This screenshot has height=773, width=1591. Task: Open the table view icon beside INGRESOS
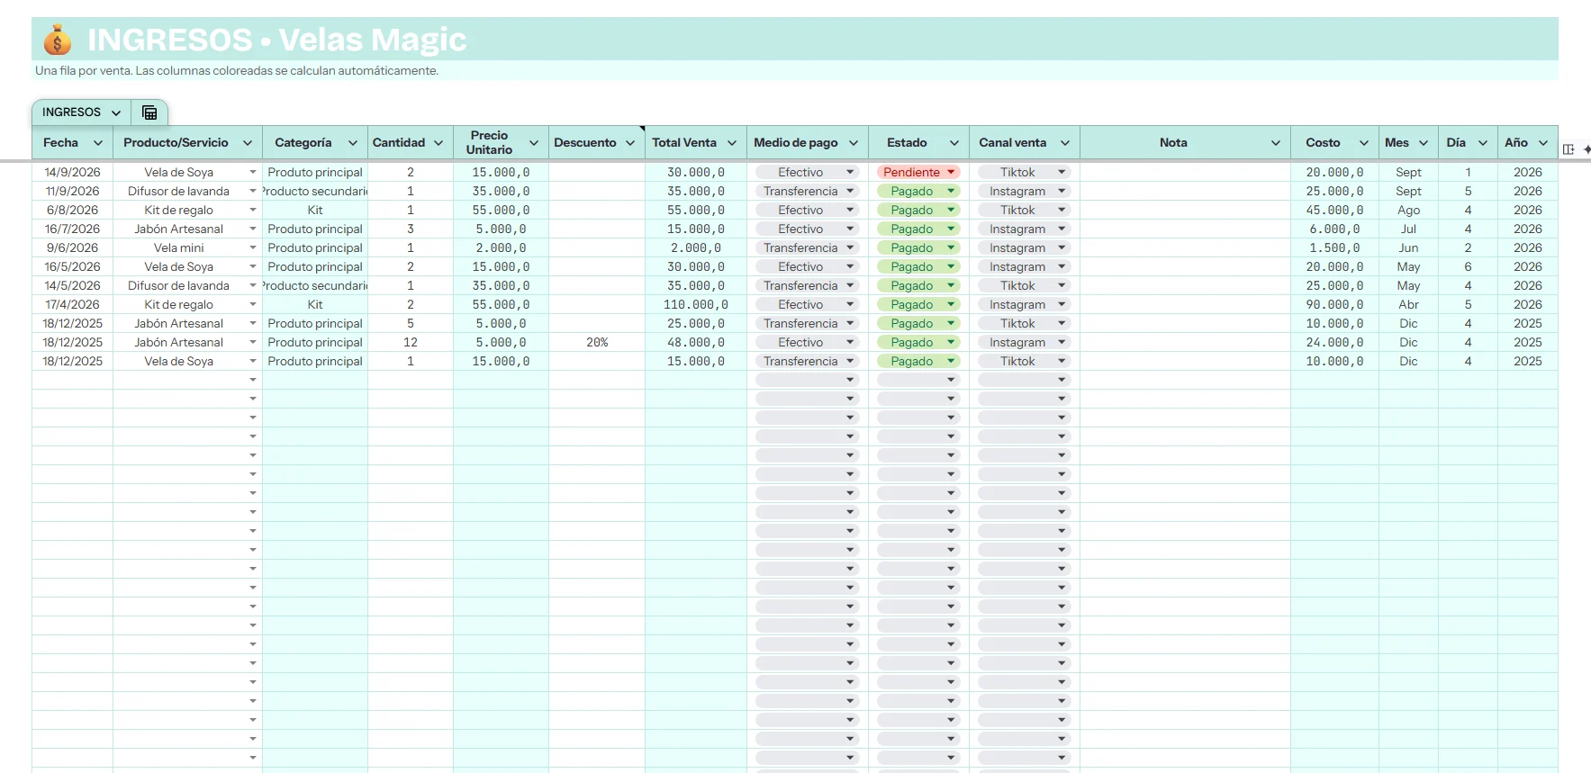click(149, 112)
